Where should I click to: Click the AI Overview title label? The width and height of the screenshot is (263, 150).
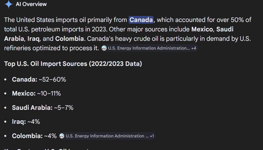click(31, 4)
